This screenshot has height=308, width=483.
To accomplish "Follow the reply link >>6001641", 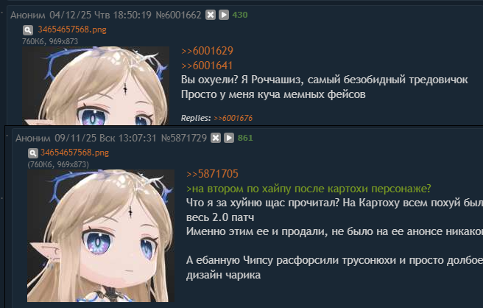I will coord(207,66).
